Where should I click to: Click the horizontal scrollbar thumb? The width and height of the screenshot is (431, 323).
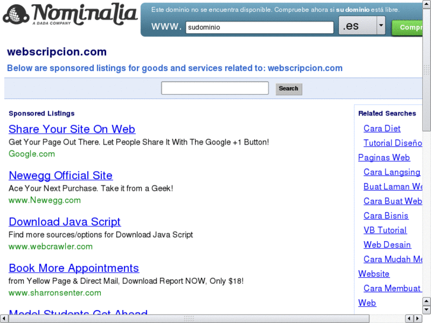point(189,319)
